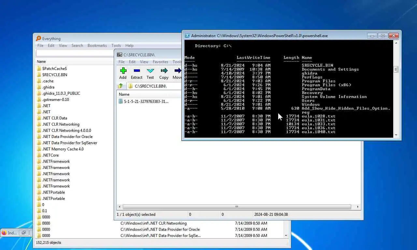
Task: Click the Everything search input field
Action: [75, 53]
